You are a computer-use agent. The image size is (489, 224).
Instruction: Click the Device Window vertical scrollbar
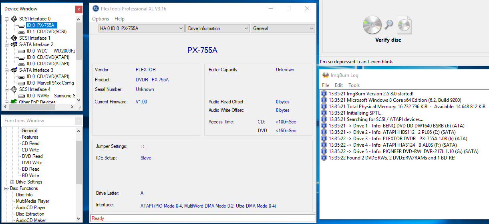[x=79, y=59]
